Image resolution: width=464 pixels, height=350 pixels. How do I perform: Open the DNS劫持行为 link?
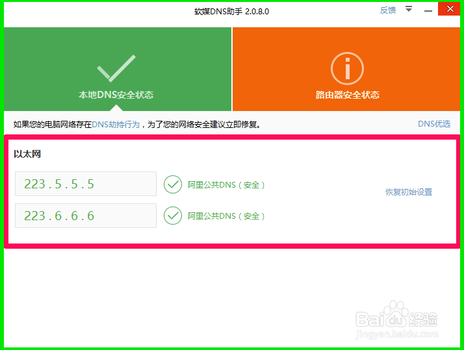[x=116, y=125]
